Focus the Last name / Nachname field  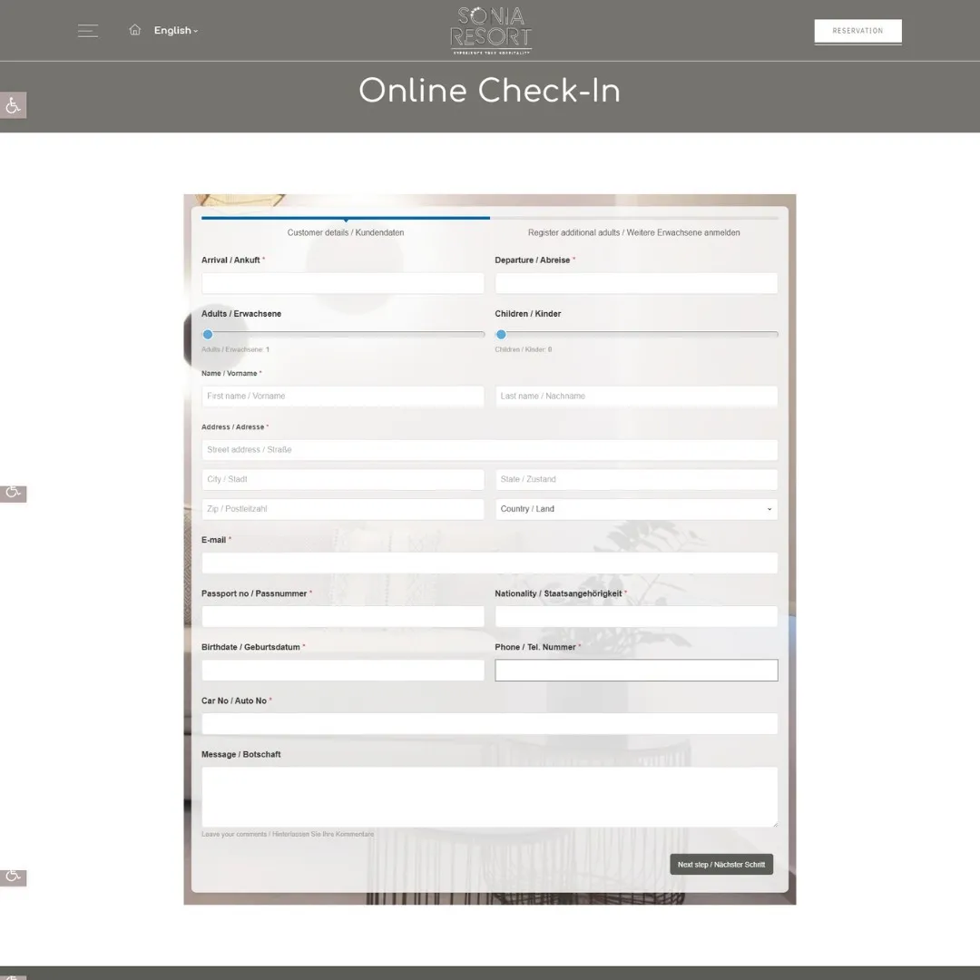coord(636,397)
